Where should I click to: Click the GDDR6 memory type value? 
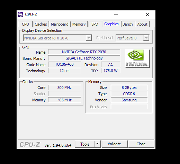point(129,94)
